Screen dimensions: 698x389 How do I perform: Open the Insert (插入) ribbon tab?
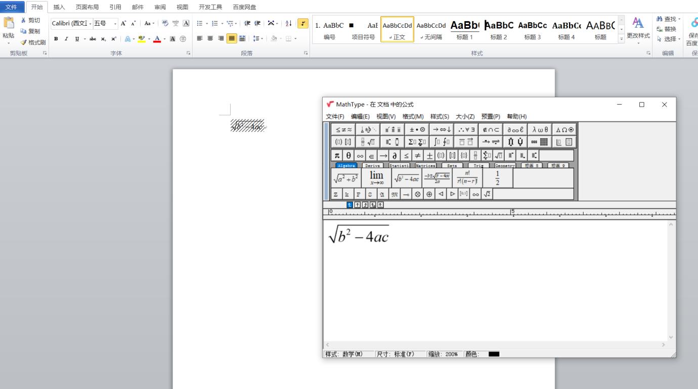(59, 7)
